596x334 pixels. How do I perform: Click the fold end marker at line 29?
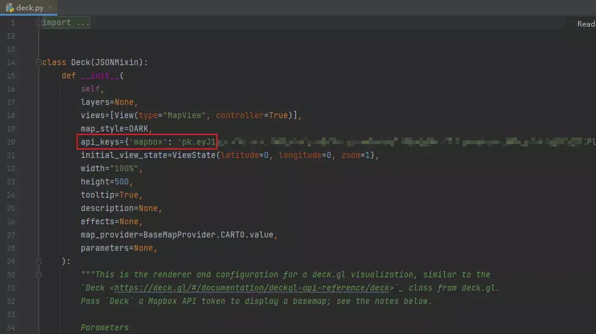[39, 261]
